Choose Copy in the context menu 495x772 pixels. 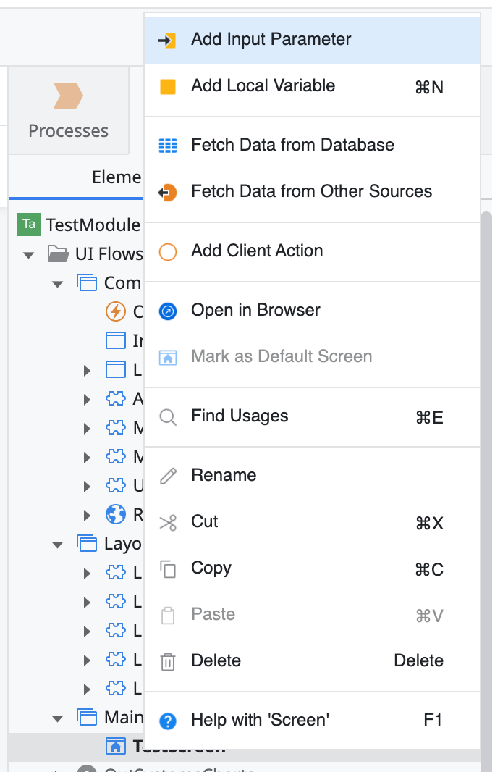pos(211,568)
